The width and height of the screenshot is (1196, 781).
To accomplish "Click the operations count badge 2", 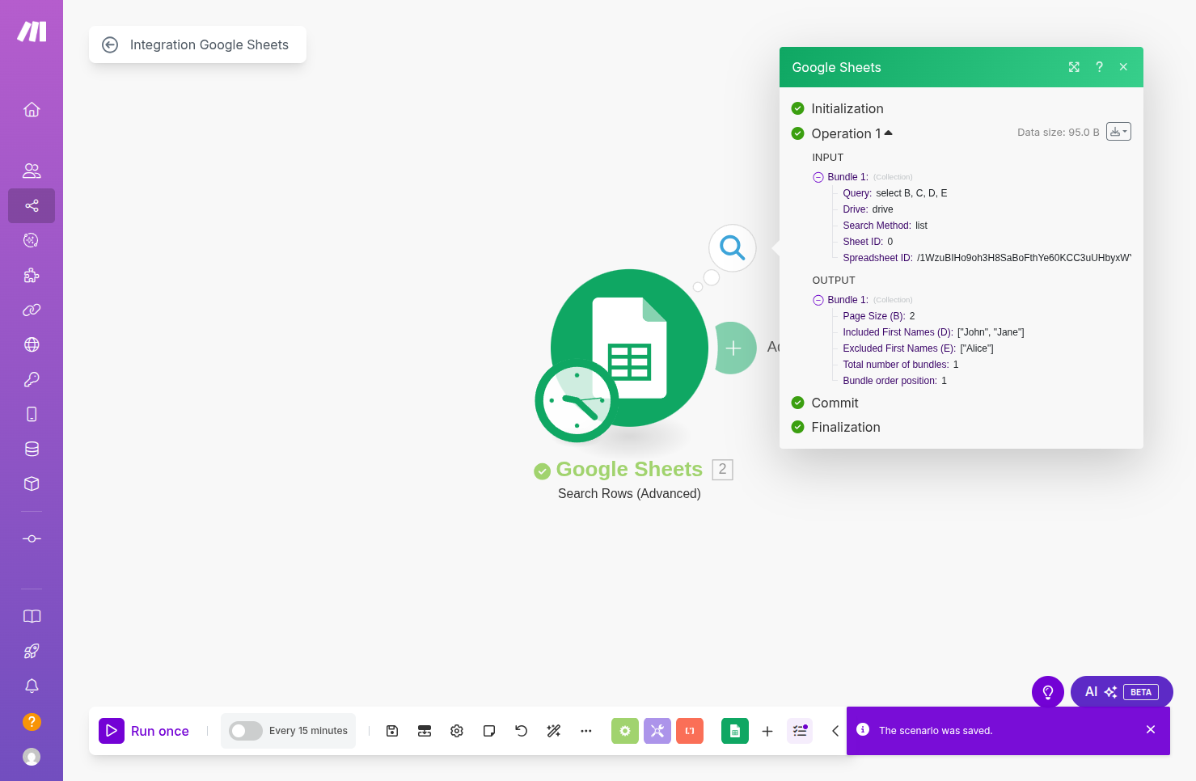I will [723, 470].
